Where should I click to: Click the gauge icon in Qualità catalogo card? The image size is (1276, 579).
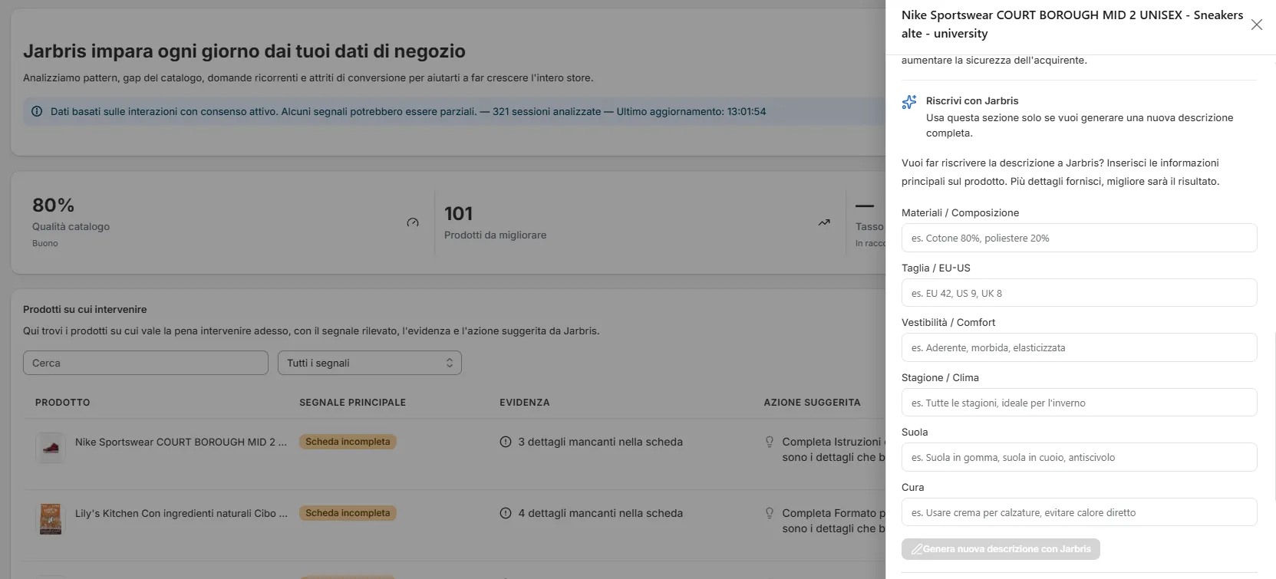[x=413, y=222]
